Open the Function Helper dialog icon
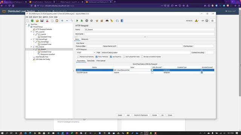Viewport: 241px width, 135px height. [x=117, y=21]
